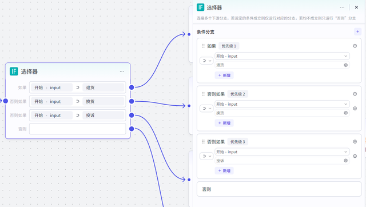The height and width of the screenshot is (207, 366).
Task: Delete the condition row in the priority 2 branch
Action: 355,108
